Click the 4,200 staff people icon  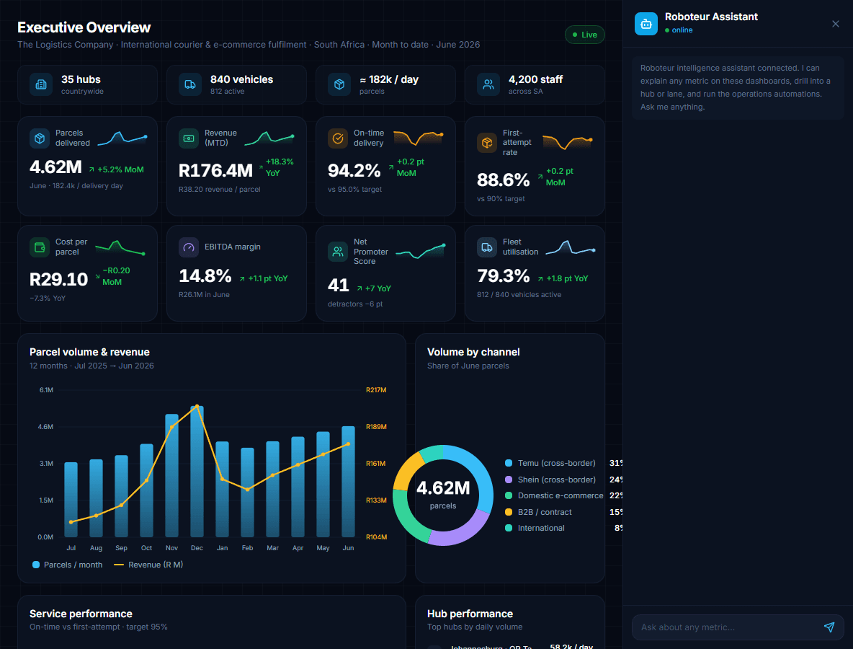pos(488,84)
